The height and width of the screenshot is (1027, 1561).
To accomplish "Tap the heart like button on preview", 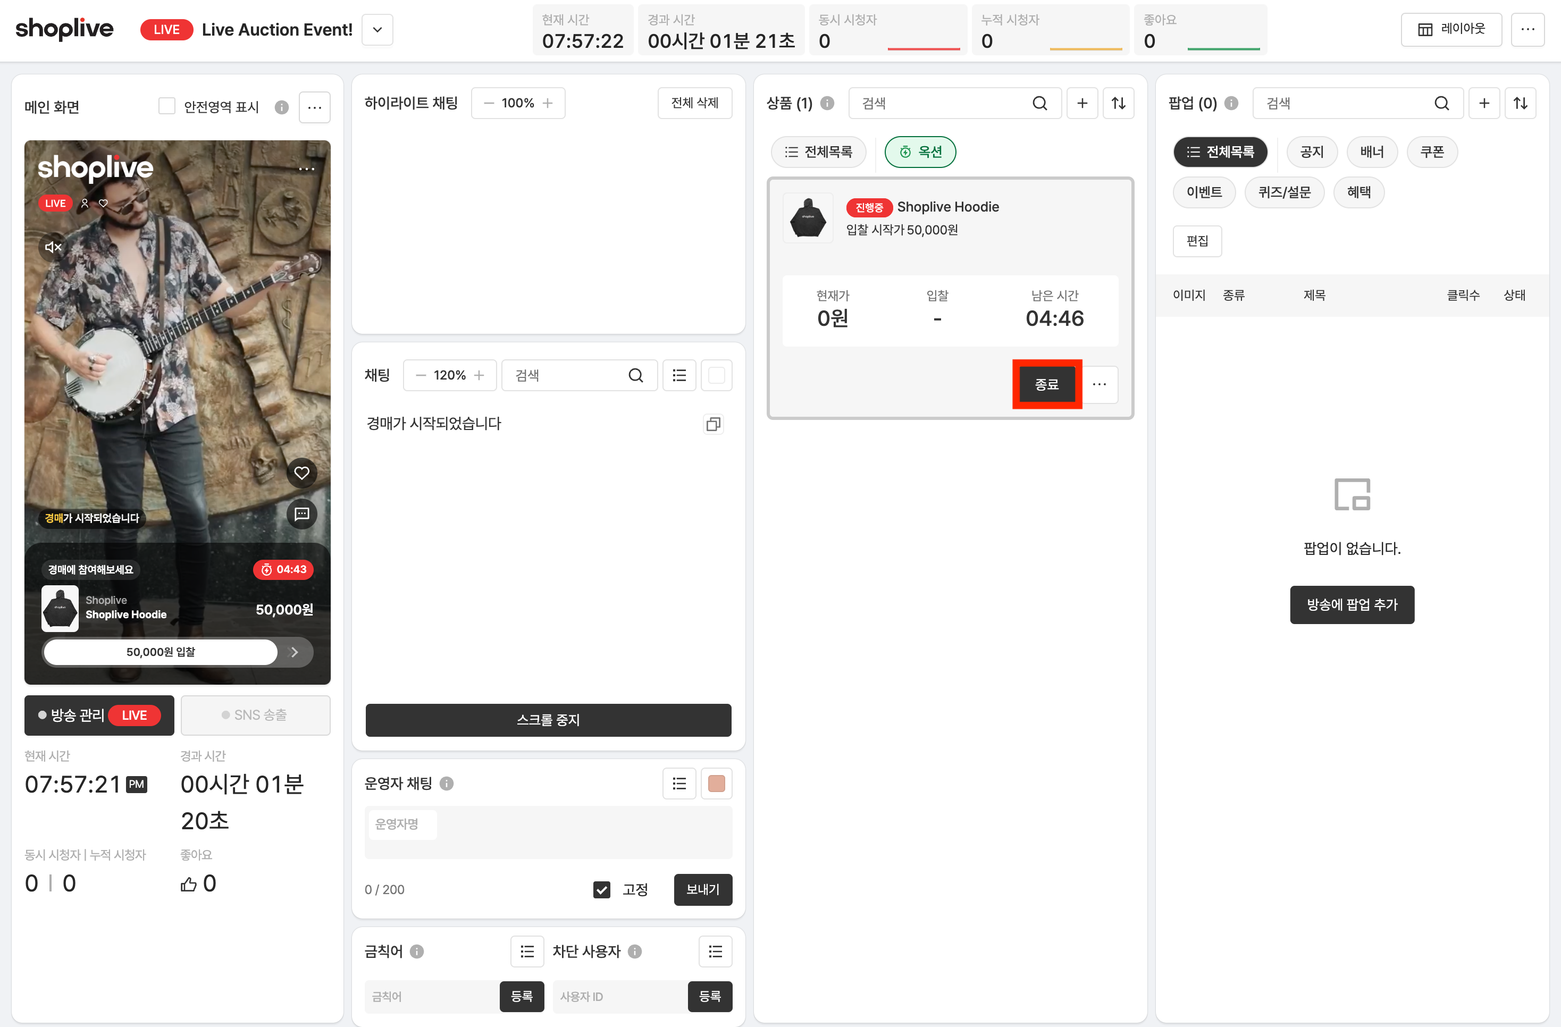I will tap(301, 473).
